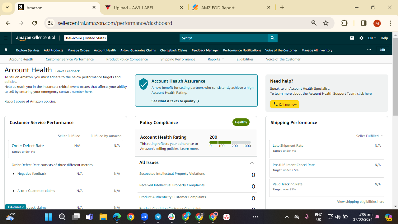Open the Del-Ivoire United States account switcher
This screenshot has height=224, width=398.
click(x=86, y=38)
